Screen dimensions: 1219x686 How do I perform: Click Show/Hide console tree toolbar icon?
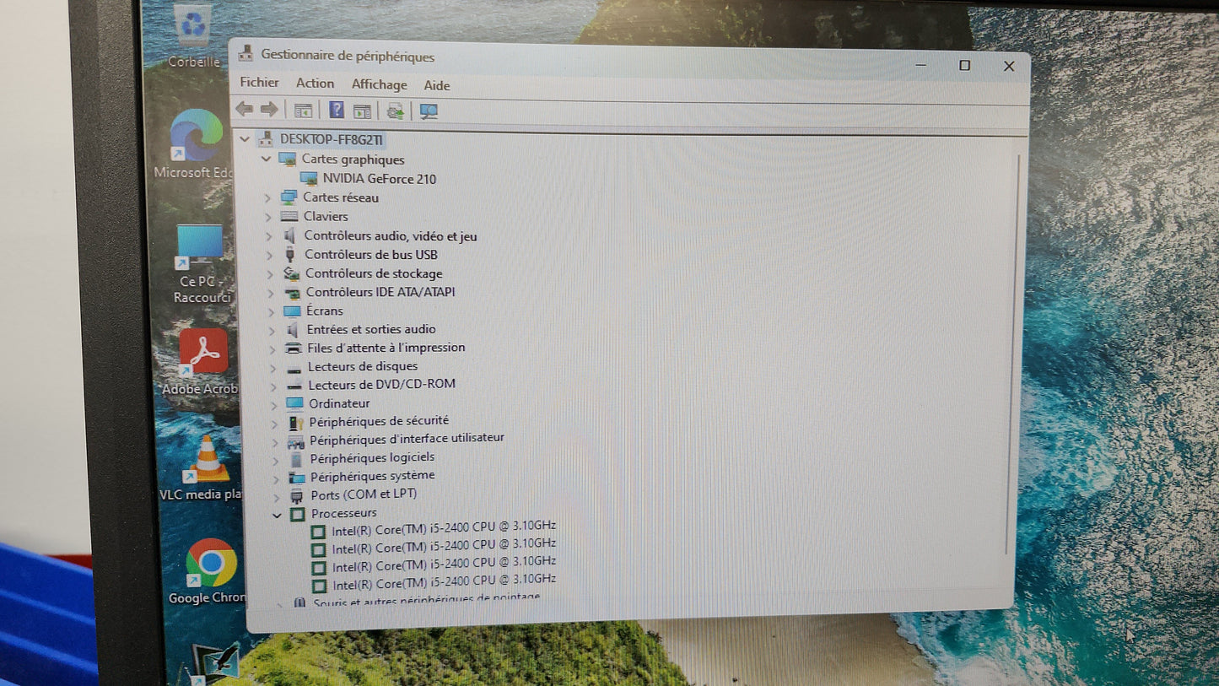(303, 111)
